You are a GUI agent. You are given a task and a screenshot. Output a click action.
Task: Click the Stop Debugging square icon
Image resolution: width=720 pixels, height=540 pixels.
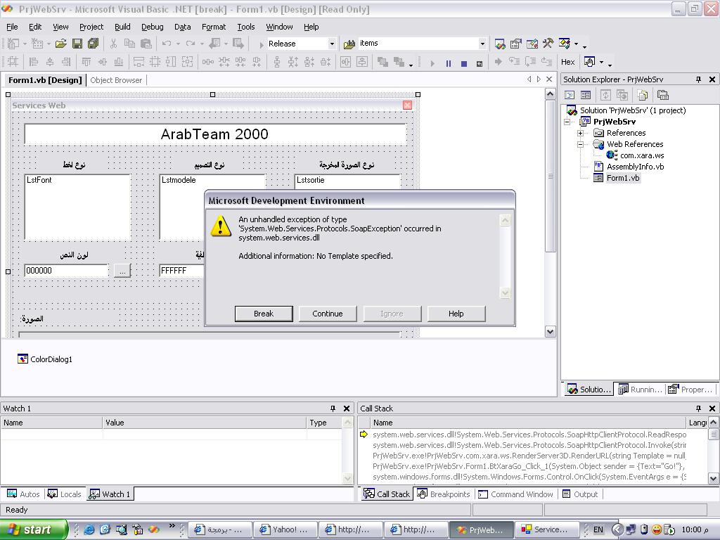pyautogui.click(x=464, y=63)
